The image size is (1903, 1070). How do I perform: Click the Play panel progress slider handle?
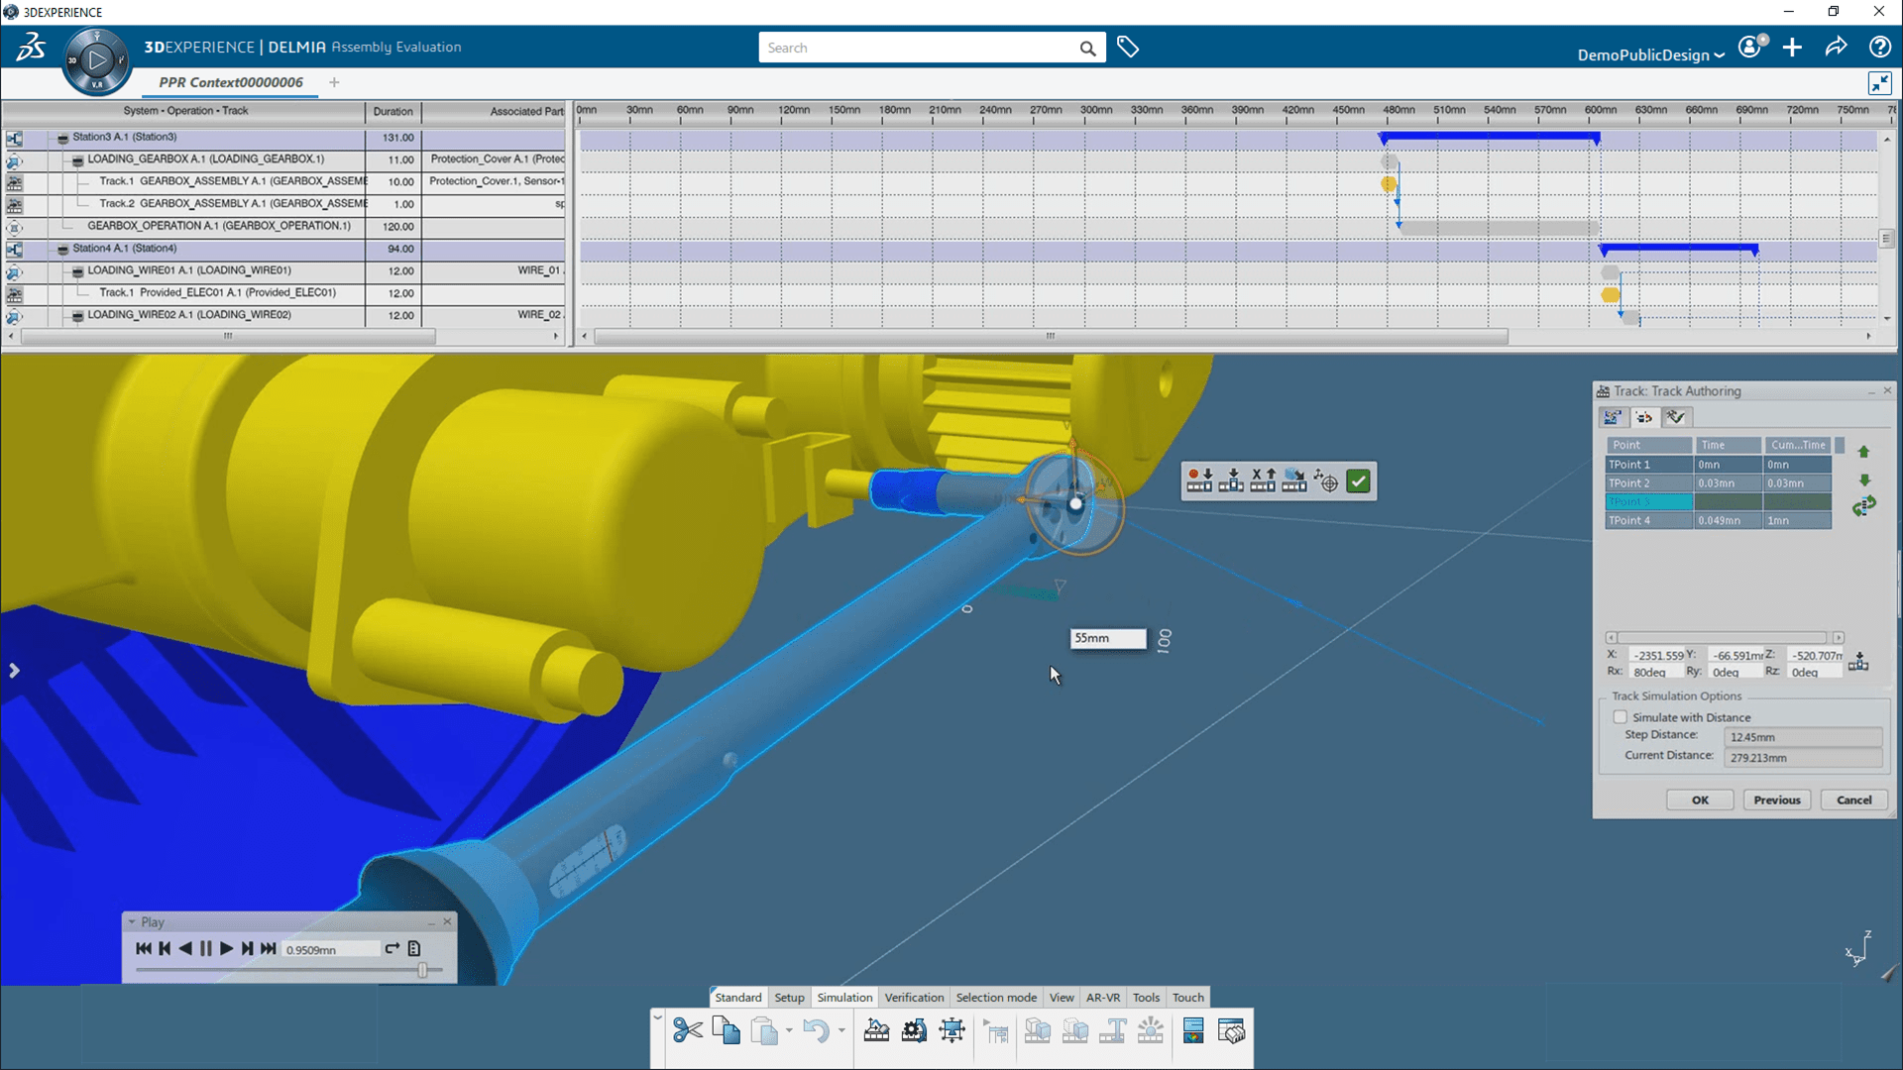coord(423,970)
